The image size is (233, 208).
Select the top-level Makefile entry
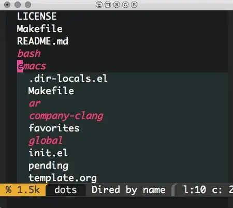tap(40, 28)
